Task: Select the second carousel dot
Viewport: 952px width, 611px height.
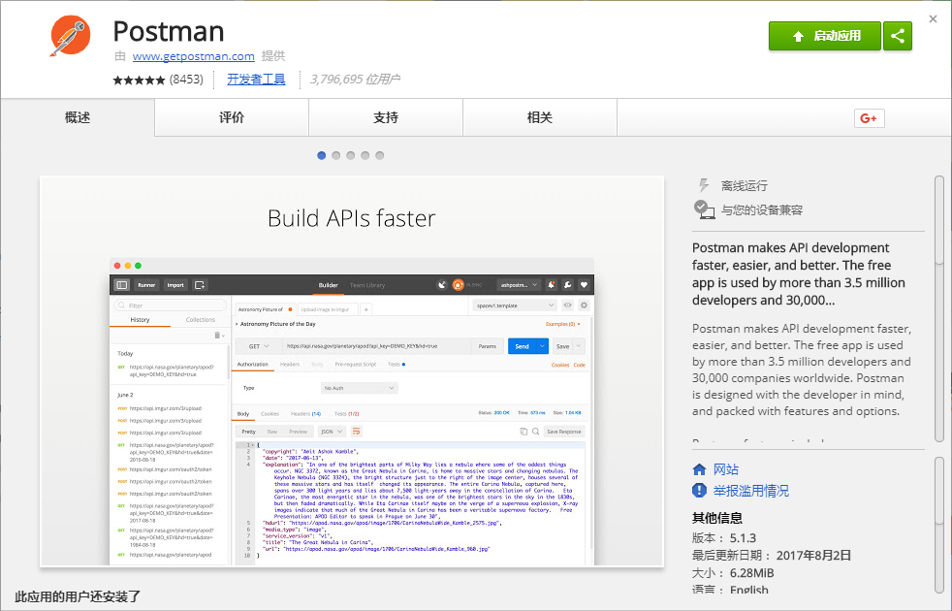Action: click(x=336, y=155)
